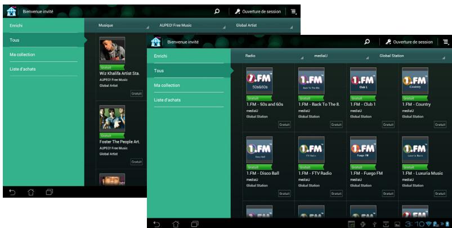Tap Gratuit button for Wiz Khalifa Artist Sta.
This screenshot has height=228, width=452.
click(x=136, y=93)
